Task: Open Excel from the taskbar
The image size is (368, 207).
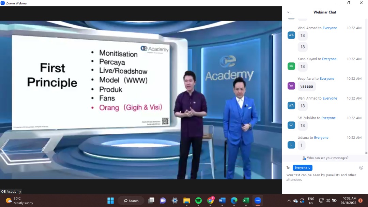Action: [x=246, y=201]
